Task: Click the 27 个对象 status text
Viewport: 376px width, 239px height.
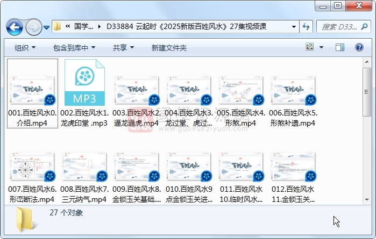Action: coord(66,213)
